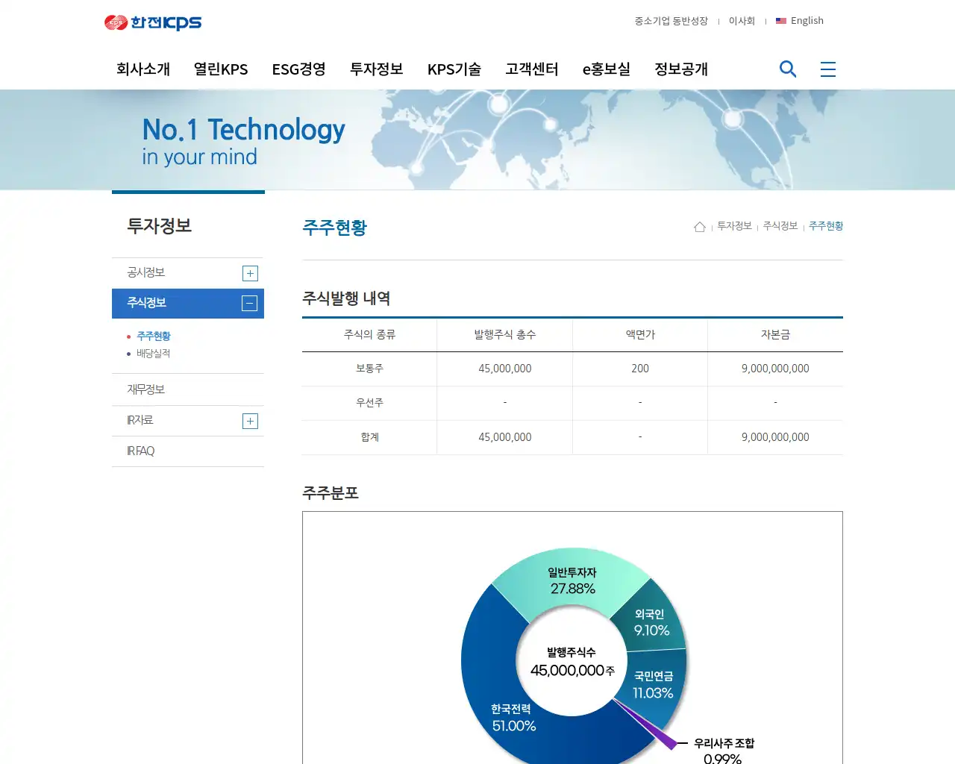
Task: Click the 중소기업 동반성장 link
Action: 673,21
